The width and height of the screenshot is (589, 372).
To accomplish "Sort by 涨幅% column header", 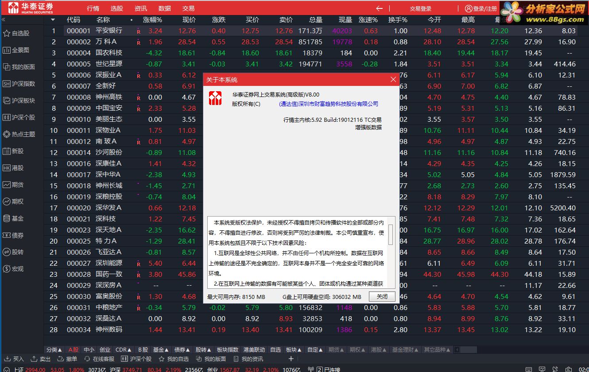I will tap(152, 20).
